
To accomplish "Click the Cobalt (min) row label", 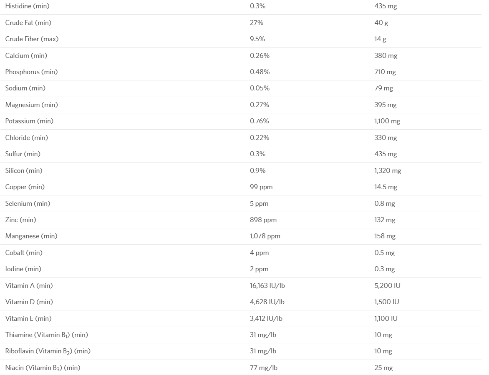I will [x=24, y=252].
